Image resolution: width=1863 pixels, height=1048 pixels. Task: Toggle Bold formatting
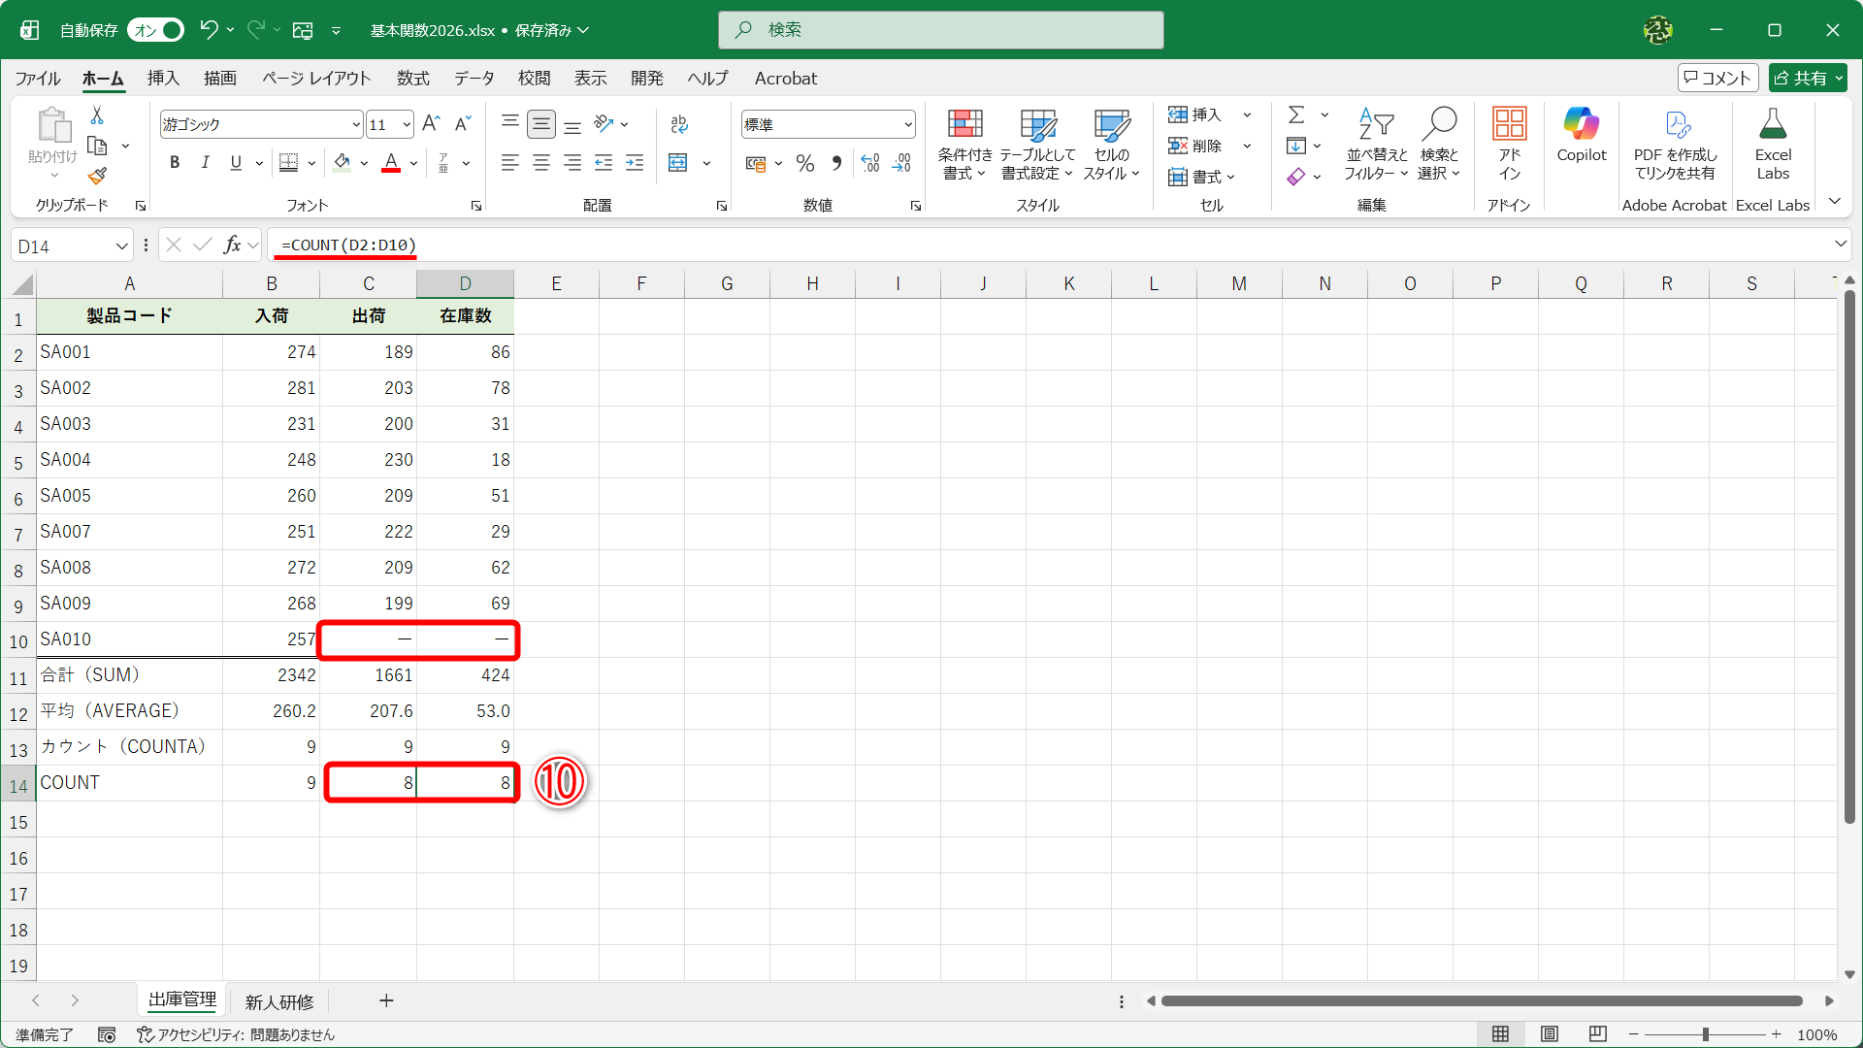point(175,163)
